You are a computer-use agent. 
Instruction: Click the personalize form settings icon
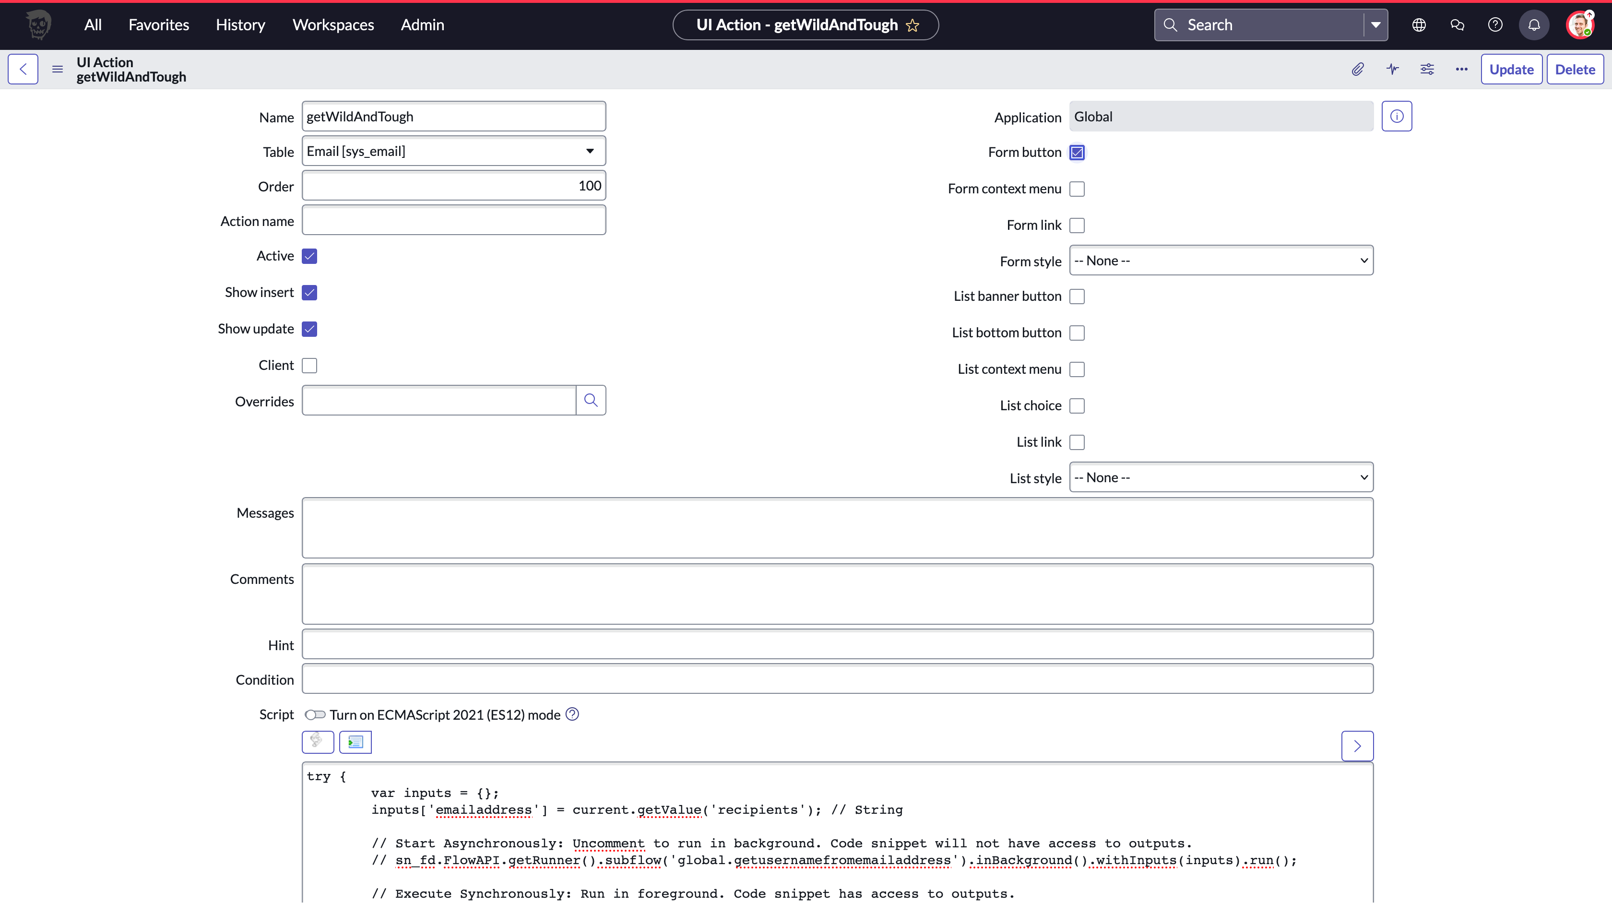[1427, 69]
